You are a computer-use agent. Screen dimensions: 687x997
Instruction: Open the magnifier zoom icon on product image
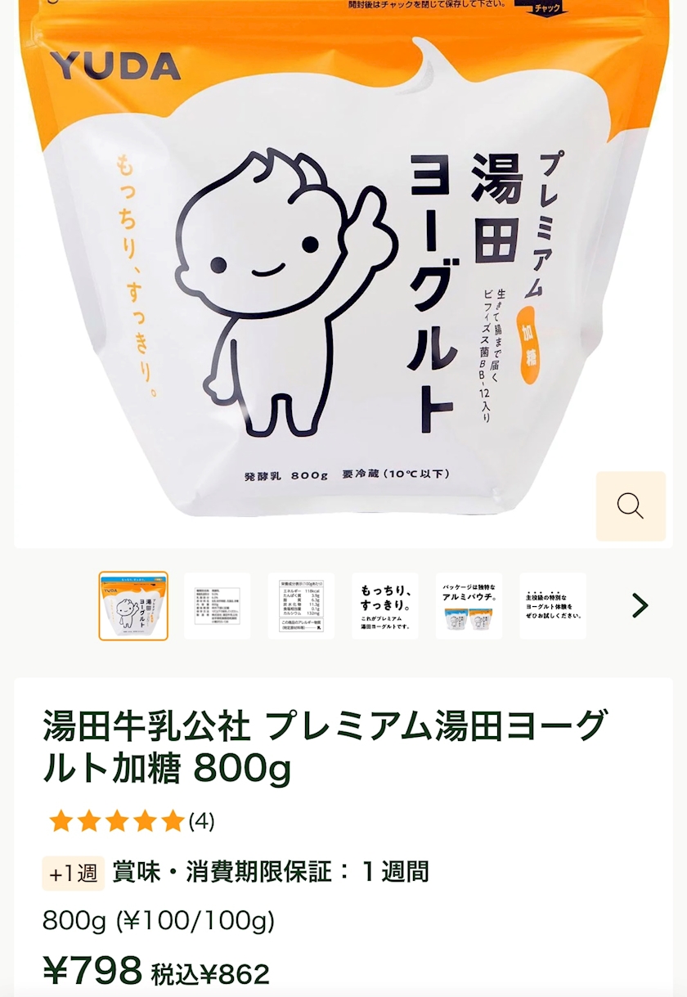[x=631, y=506]
